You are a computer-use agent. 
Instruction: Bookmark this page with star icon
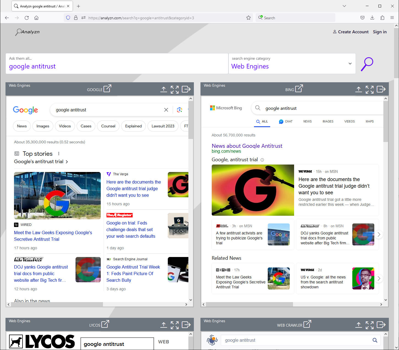pos(249,18)
